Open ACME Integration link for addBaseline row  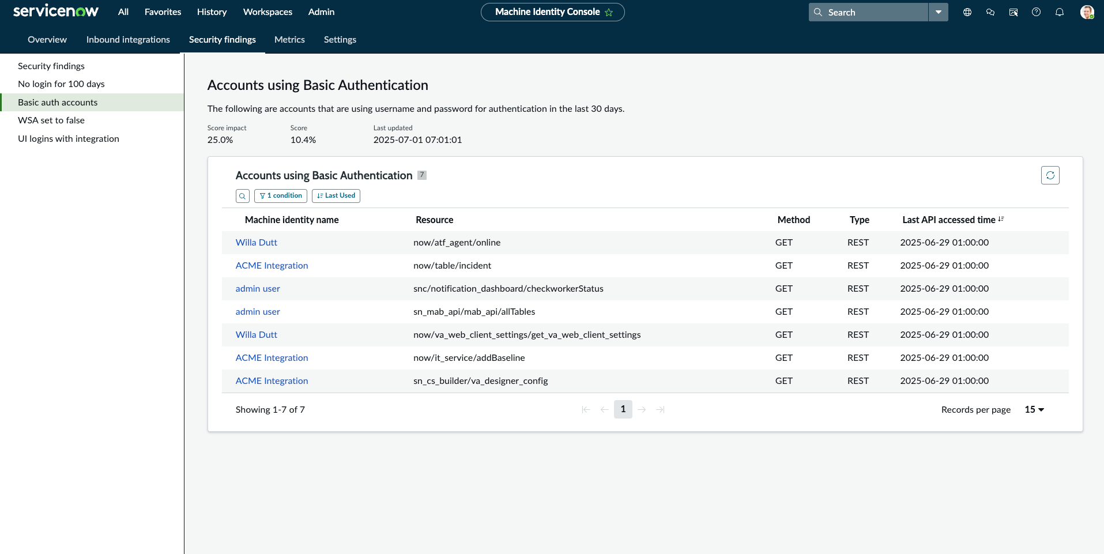pos(272,358)
